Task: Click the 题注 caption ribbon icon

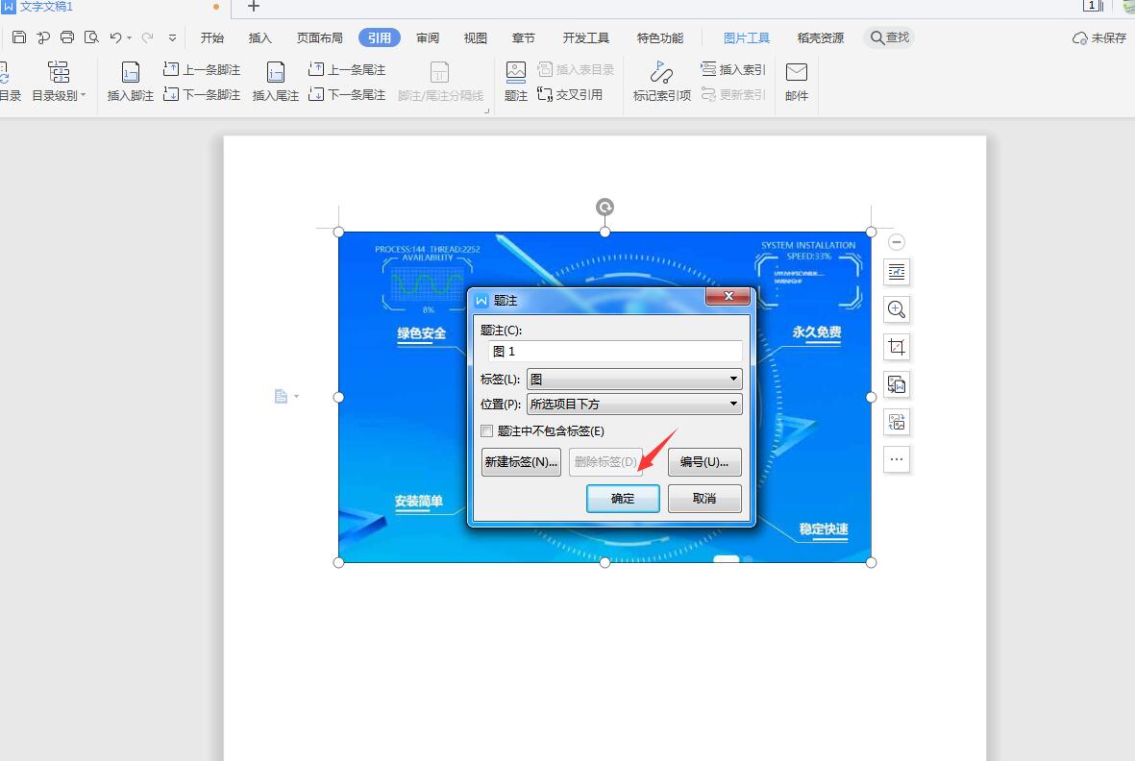Action: click(515, 81)
